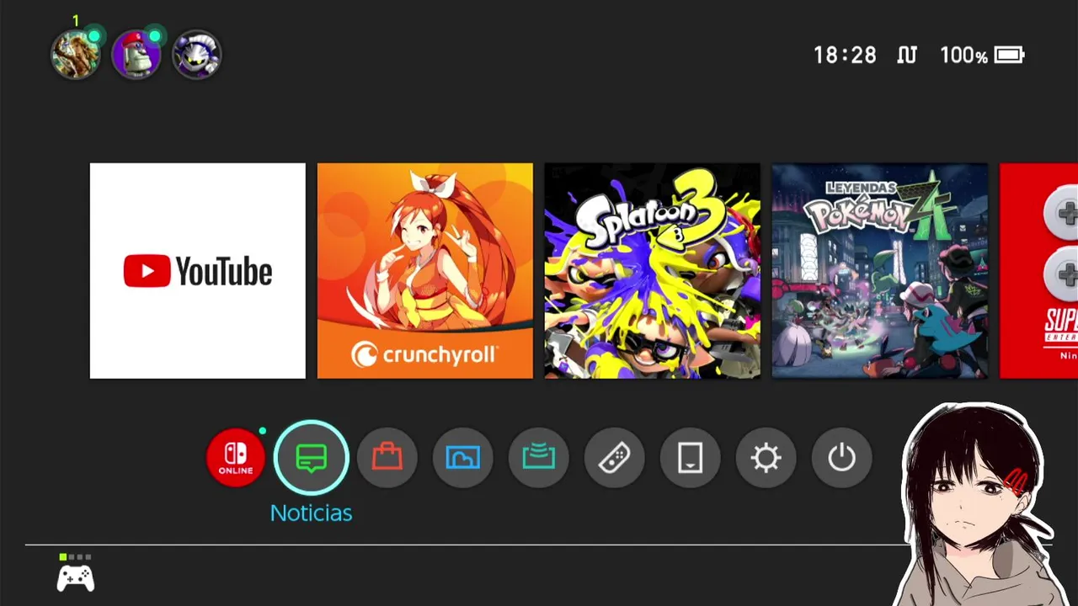Click the controller icon at bottom left
This screenshot has height=606, width=1078.
(76, 577)
